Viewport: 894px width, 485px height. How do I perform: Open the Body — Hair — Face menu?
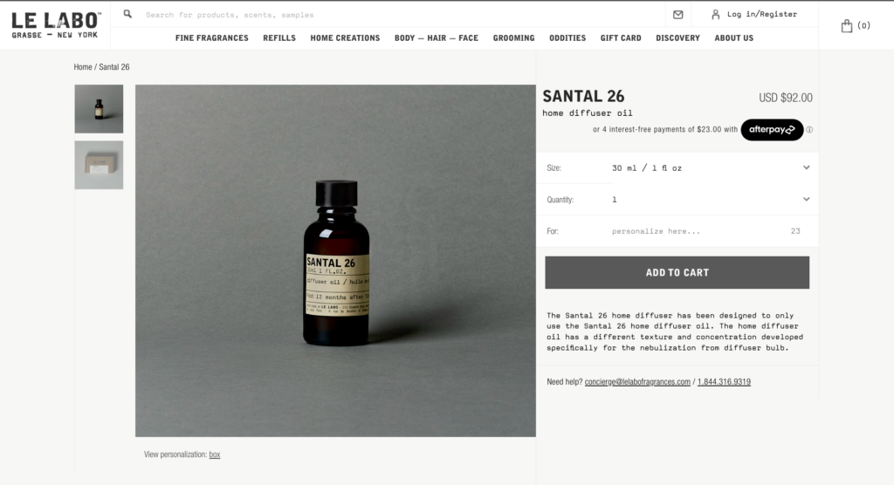pyautogui.click(x=437, y=38)
